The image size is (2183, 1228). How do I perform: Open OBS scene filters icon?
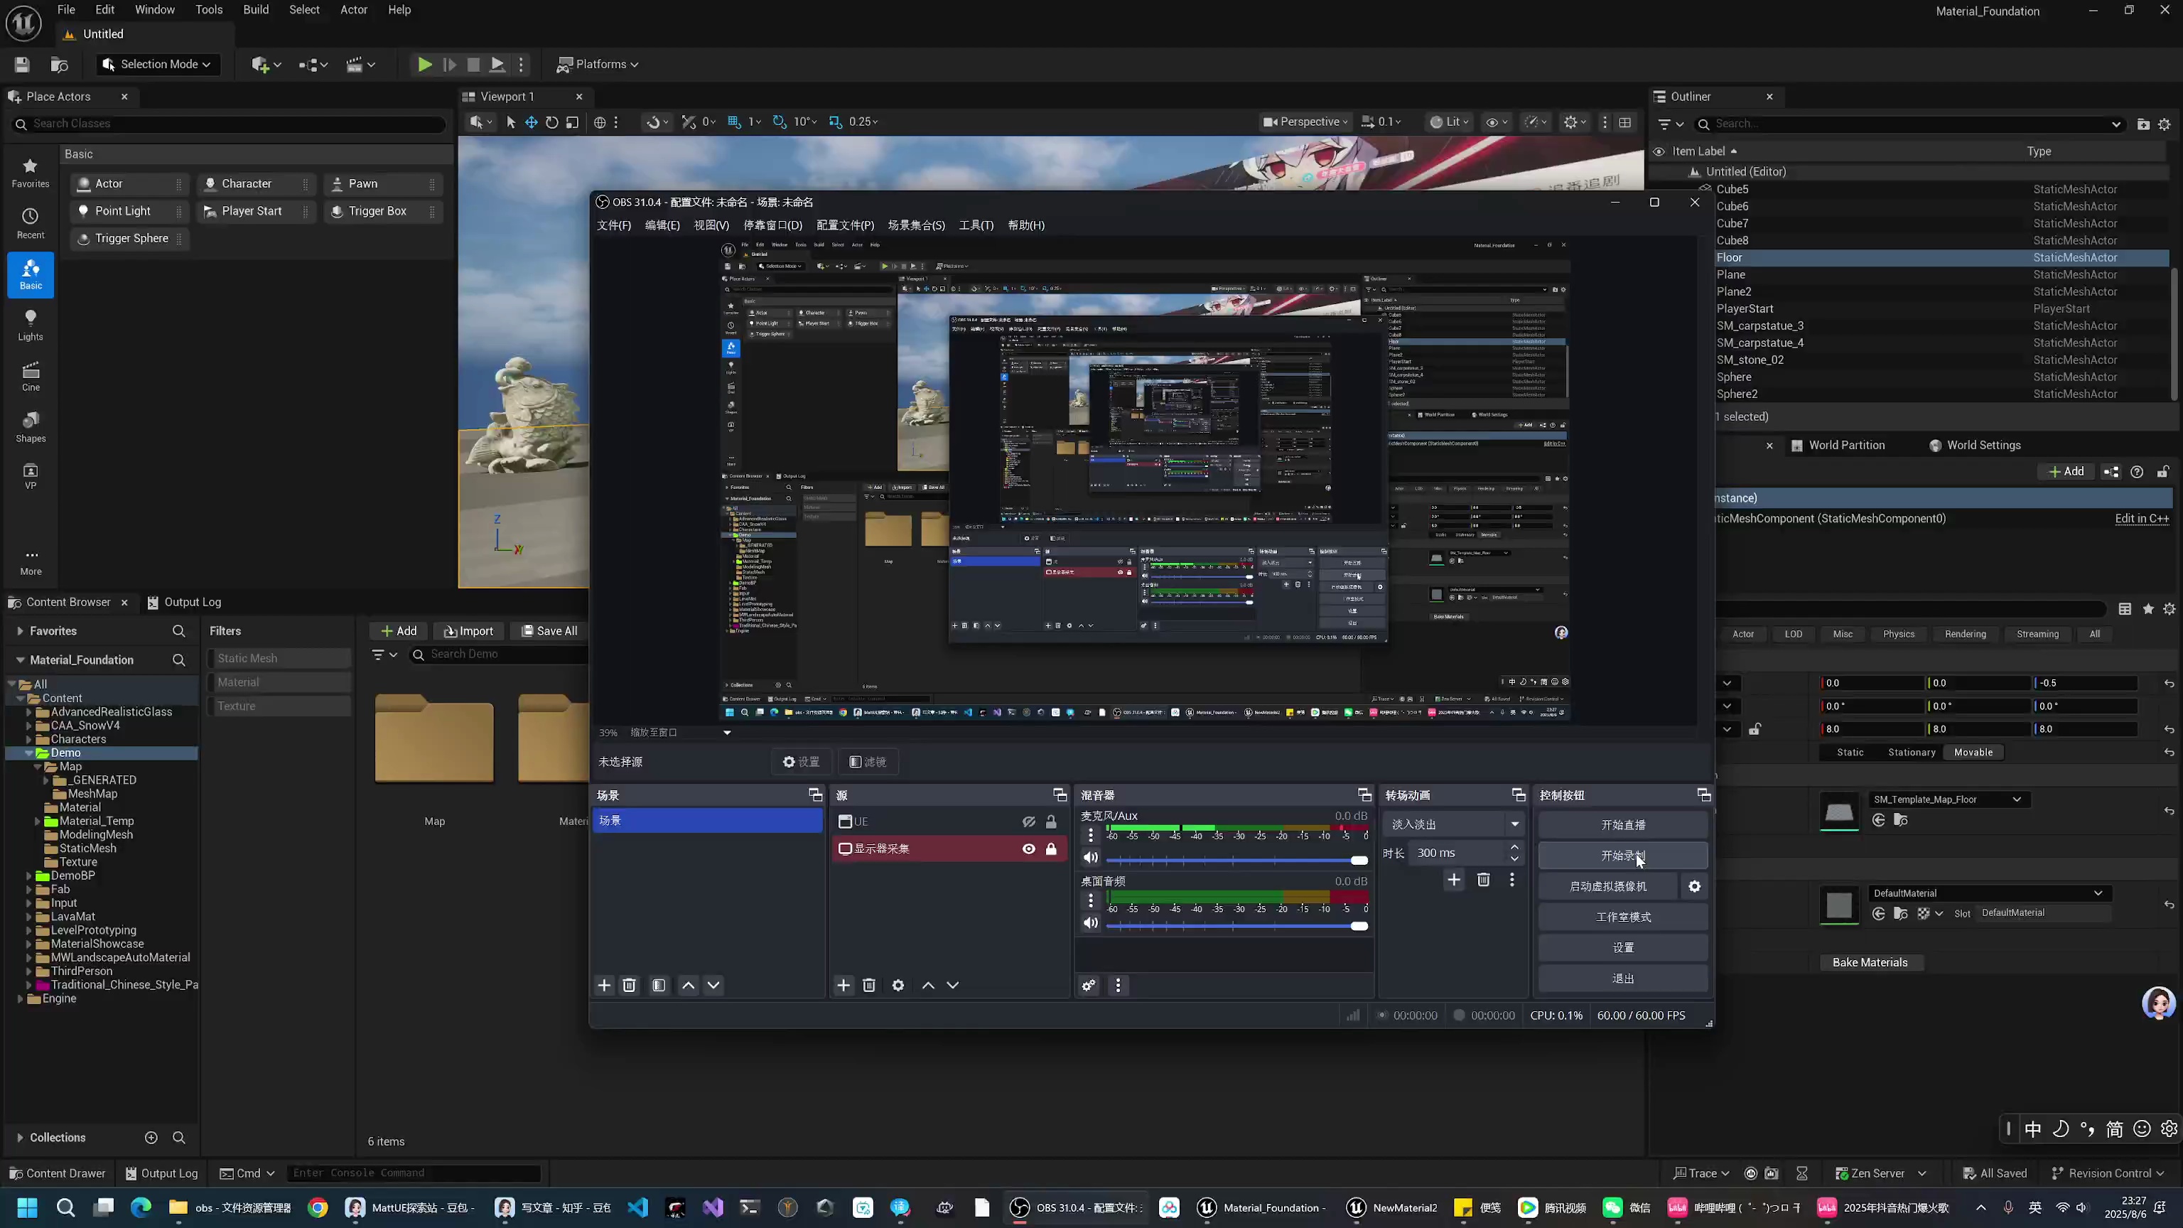point(659,985)
